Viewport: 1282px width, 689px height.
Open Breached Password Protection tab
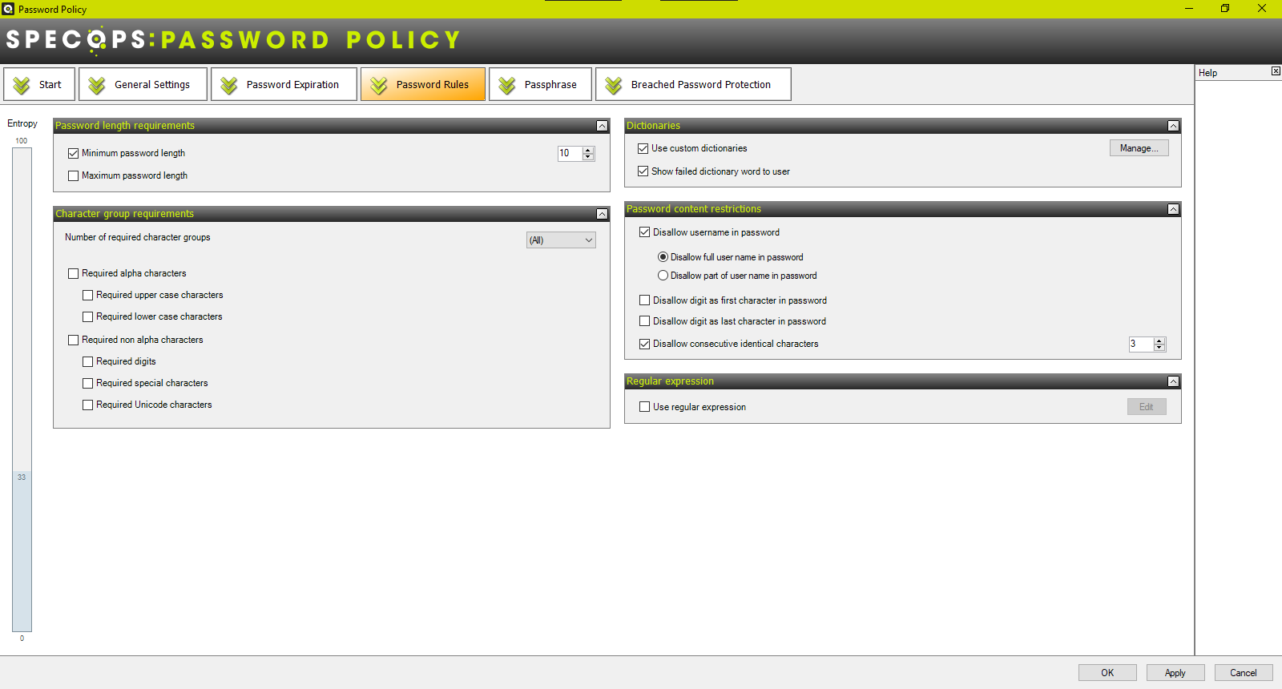point(693,84)
